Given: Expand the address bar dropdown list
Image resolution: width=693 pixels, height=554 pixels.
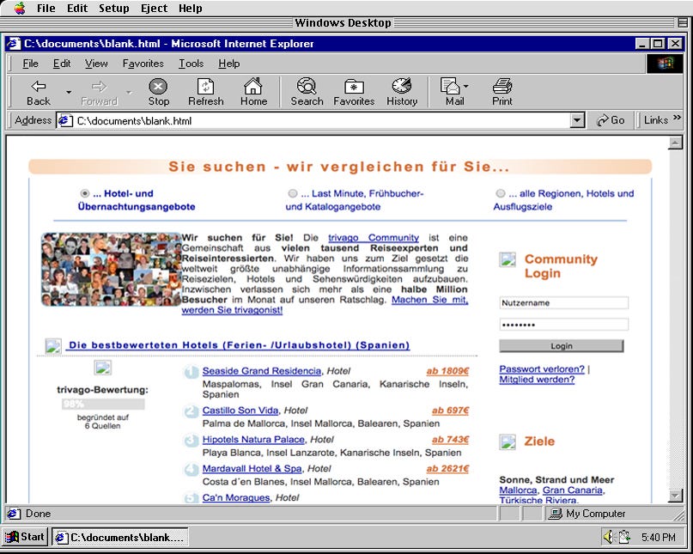Looking at the screenshot, I should [577, 120].
